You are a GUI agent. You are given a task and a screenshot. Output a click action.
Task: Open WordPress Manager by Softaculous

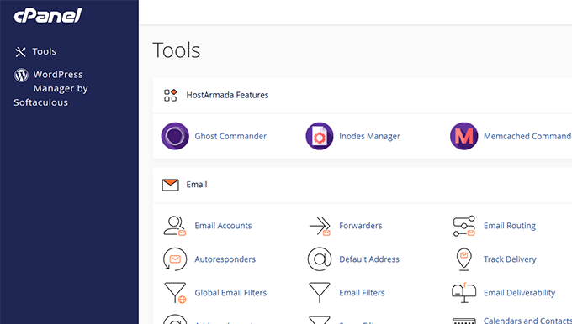50,88
